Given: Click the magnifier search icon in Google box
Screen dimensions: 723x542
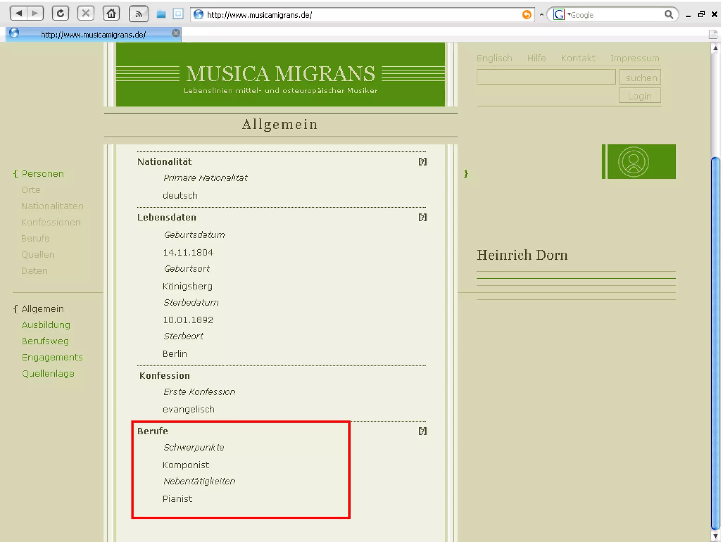Looking at the screenshot, I should [x=668, y=14].
